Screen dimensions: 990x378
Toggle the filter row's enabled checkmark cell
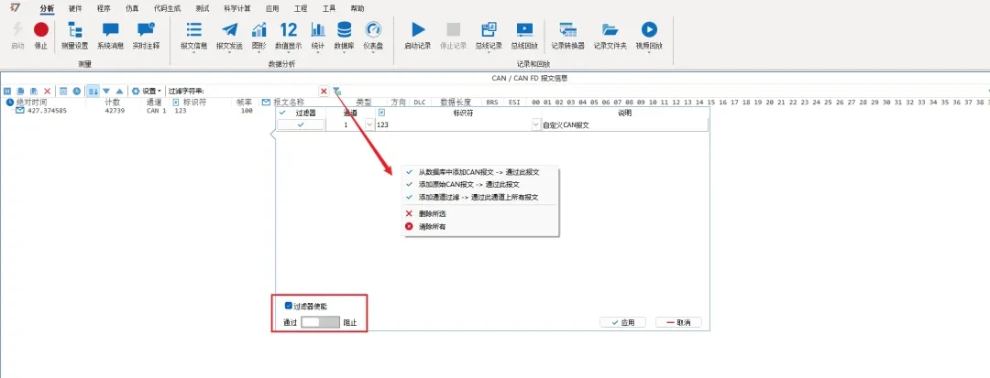(x=301, y=124)
